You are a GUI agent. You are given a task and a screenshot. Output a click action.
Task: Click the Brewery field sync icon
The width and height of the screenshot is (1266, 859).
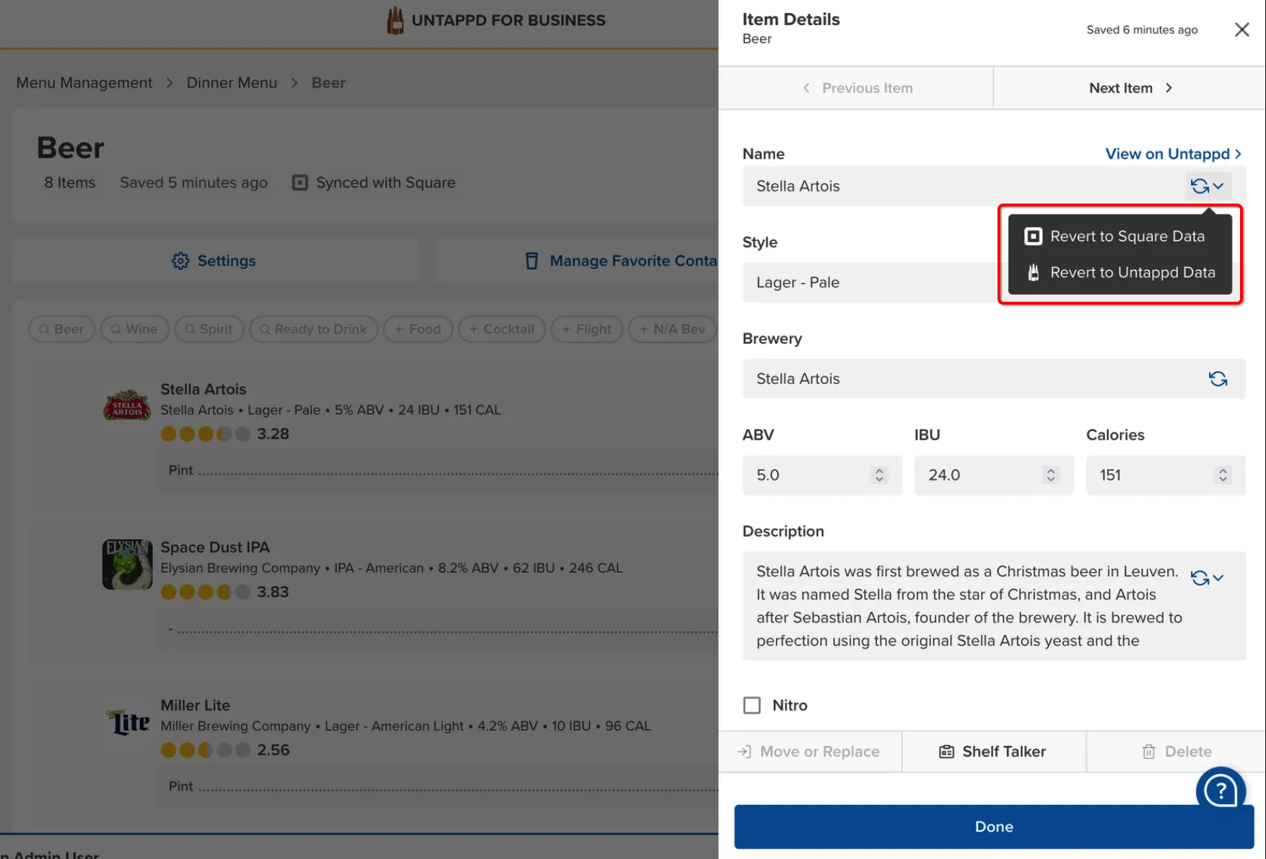click(1218, 379)
